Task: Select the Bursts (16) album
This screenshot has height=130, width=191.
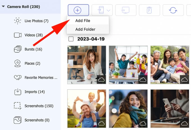Action: (33, 49)
